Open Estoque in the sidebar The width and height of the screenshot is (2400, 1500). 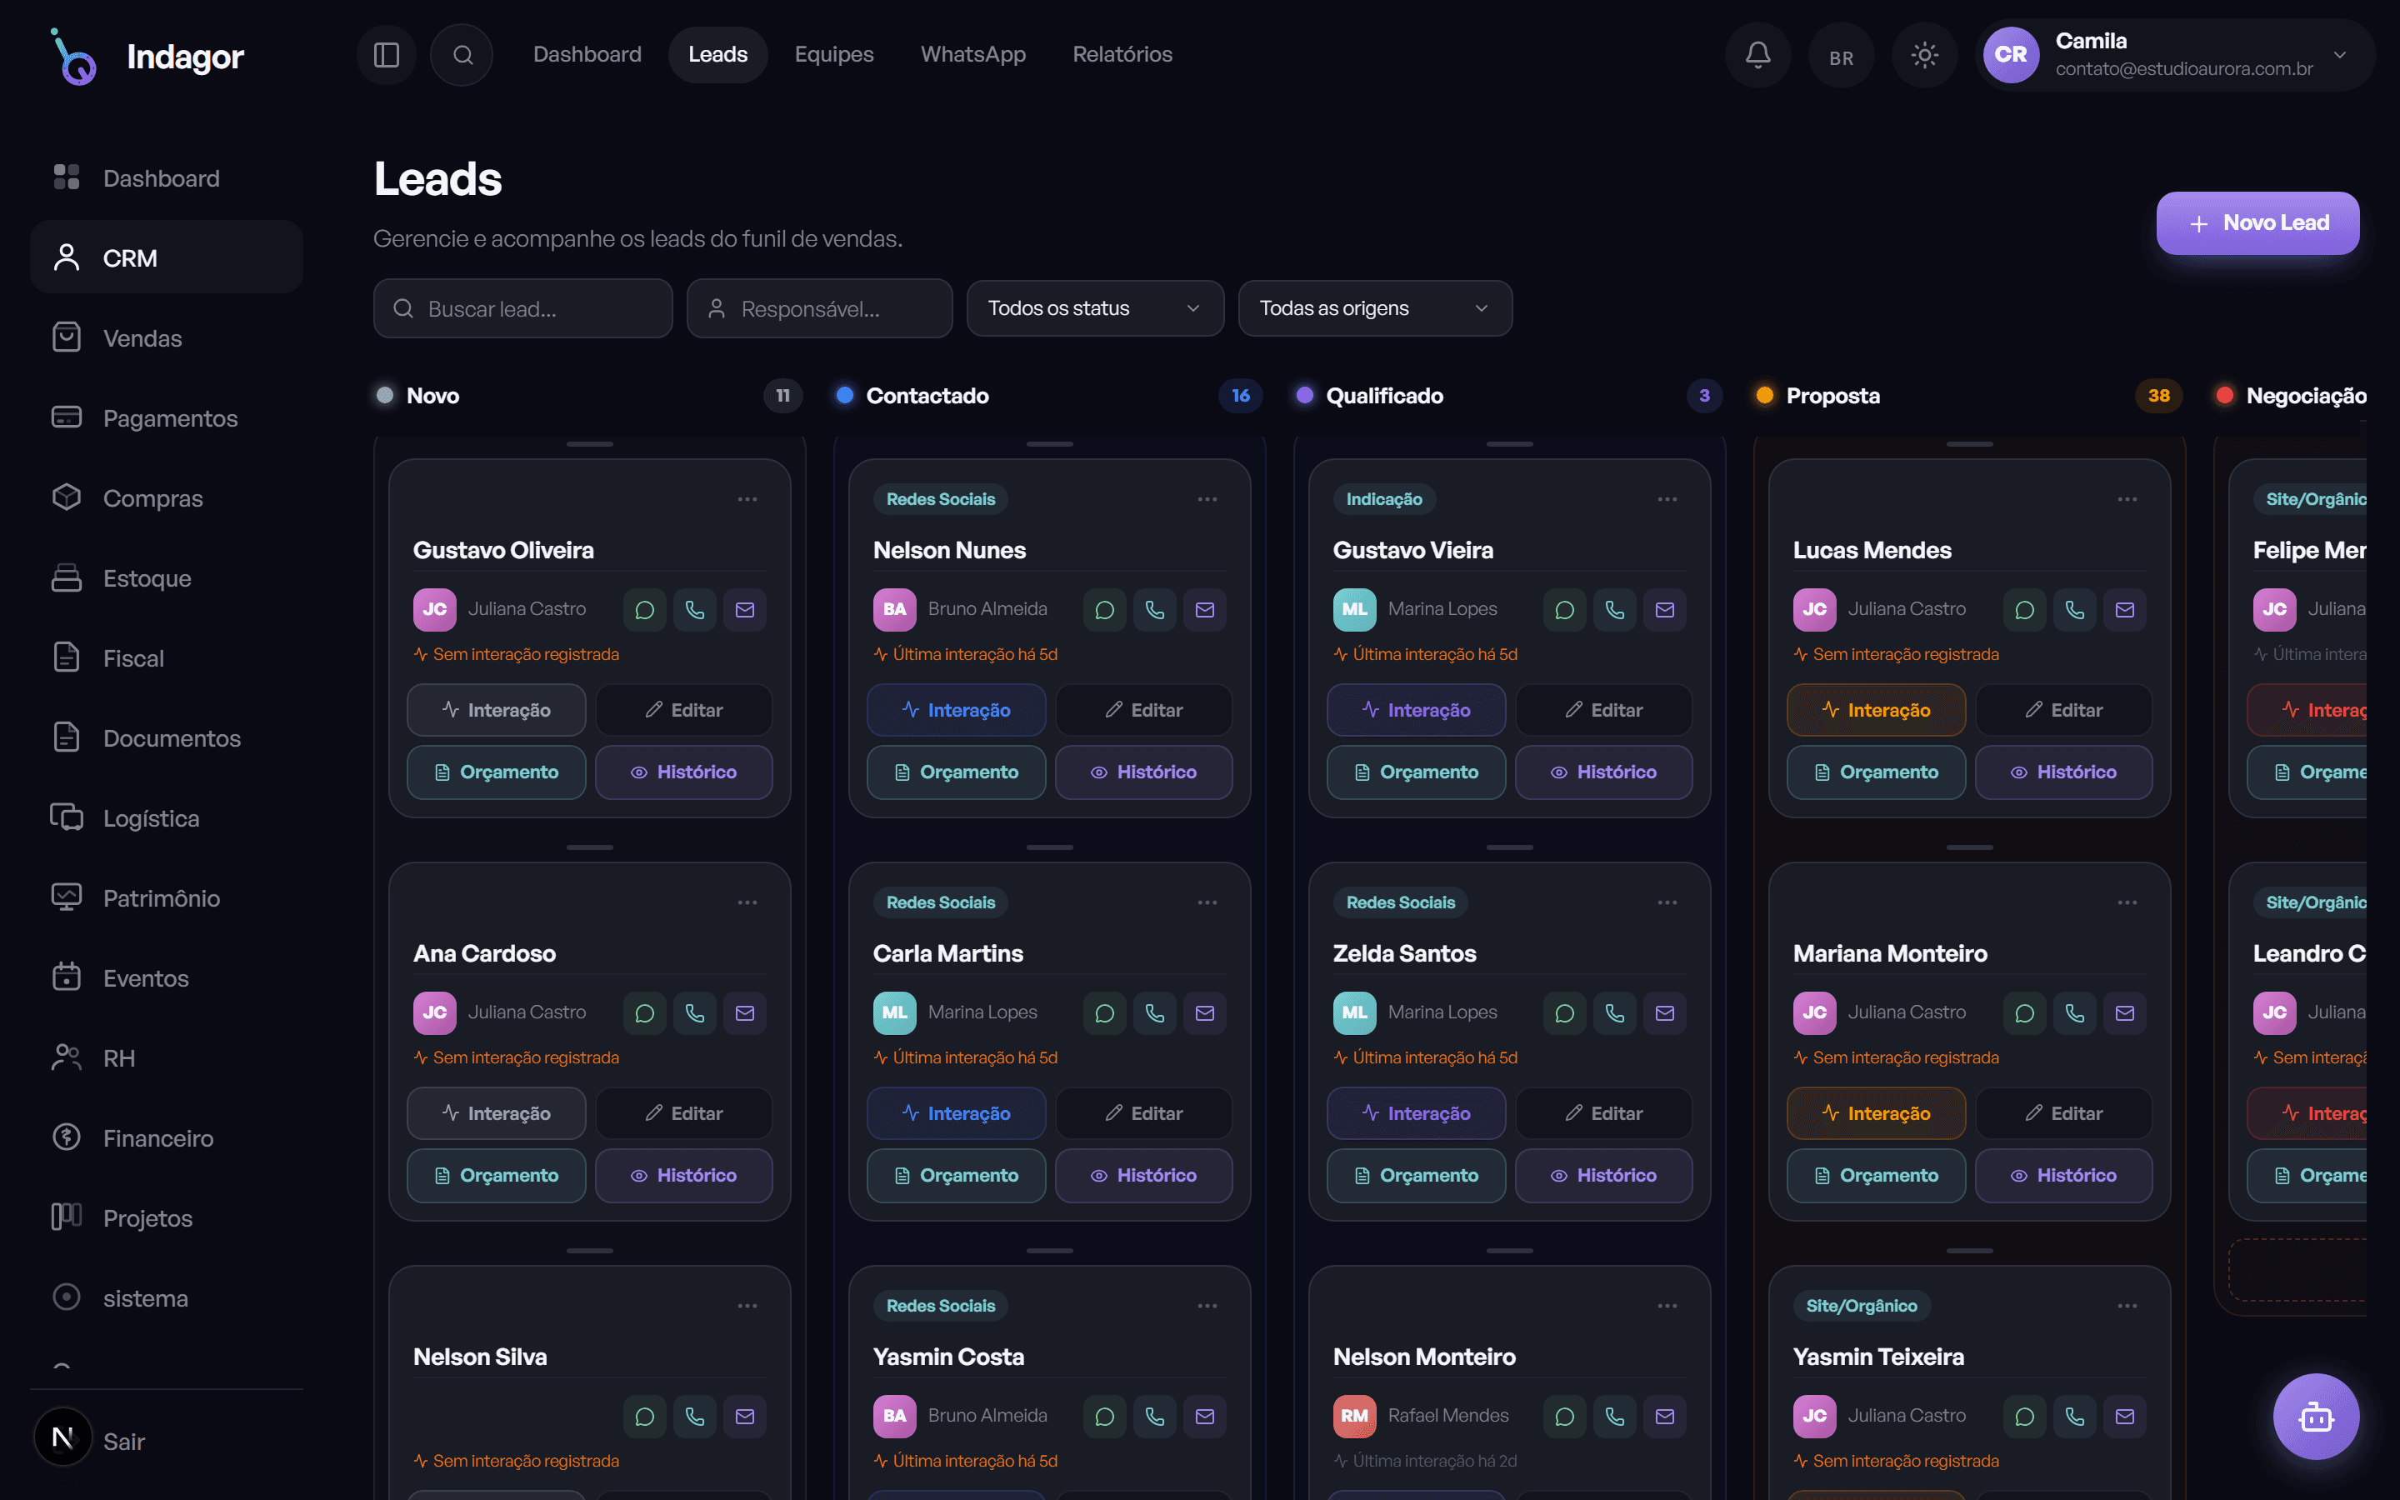167,578
